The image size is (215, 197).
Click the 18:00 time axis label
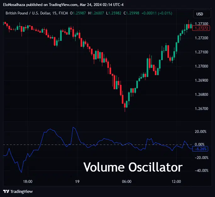(28, 182)
